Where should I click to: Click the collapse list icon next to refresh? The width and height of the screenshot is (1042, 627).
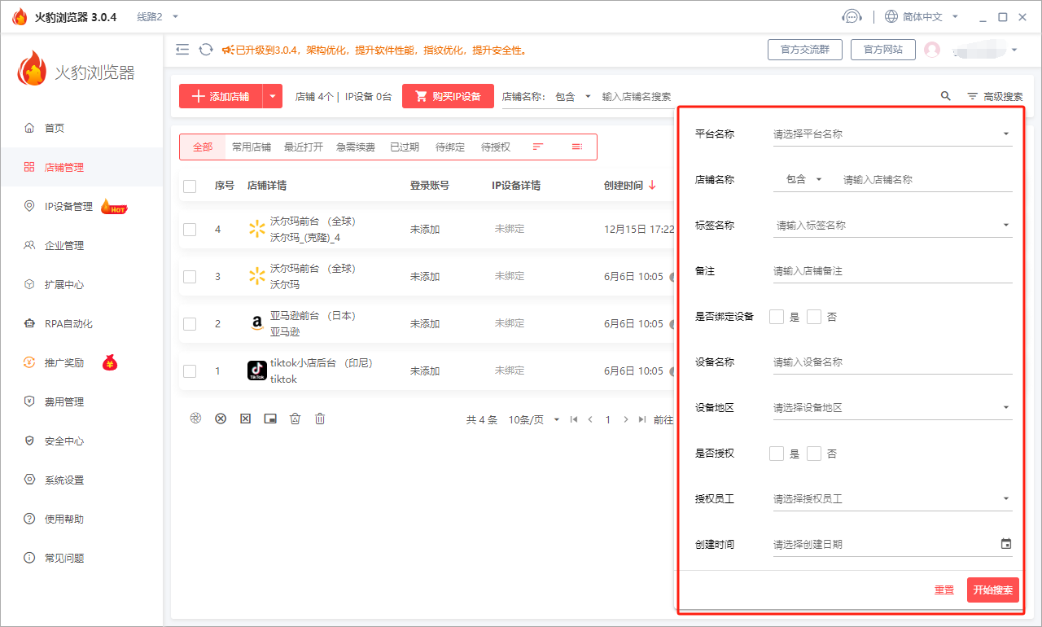[182, 49]
